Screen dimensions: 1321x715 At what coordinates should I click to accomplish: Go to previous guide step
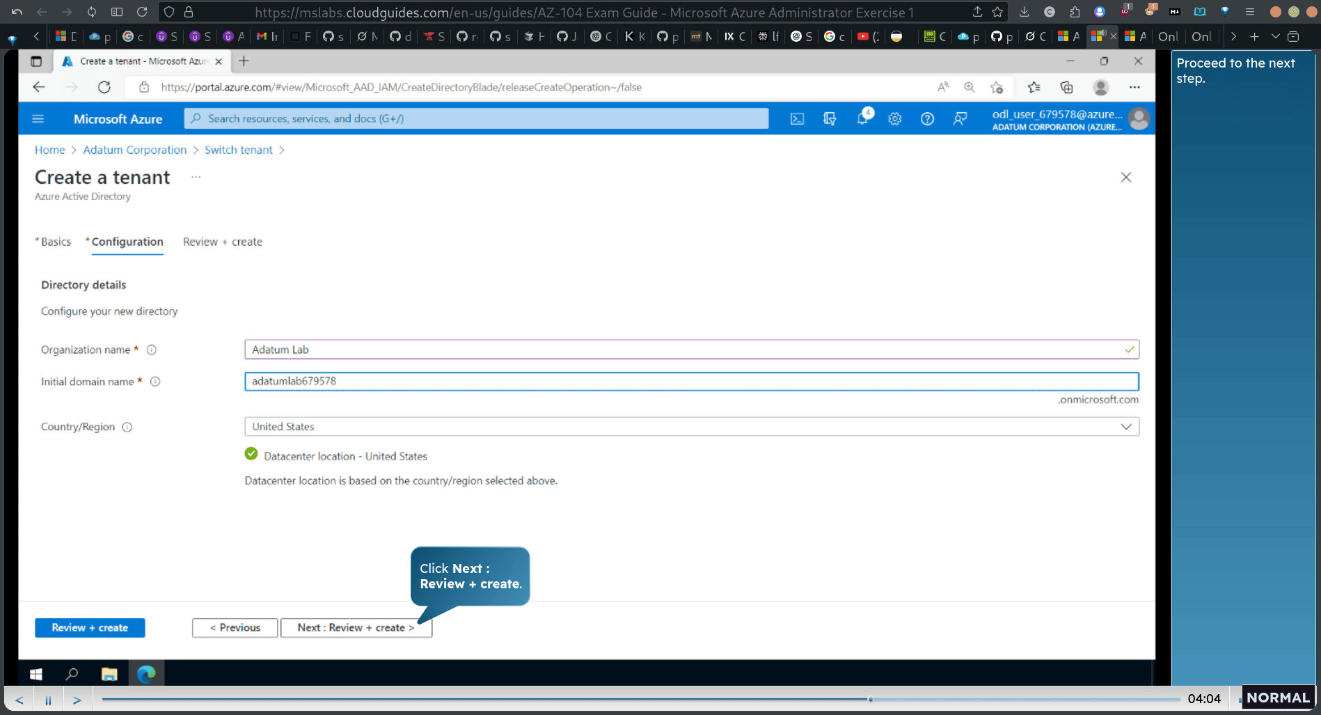pyautogui.click(x=19, y=700)
